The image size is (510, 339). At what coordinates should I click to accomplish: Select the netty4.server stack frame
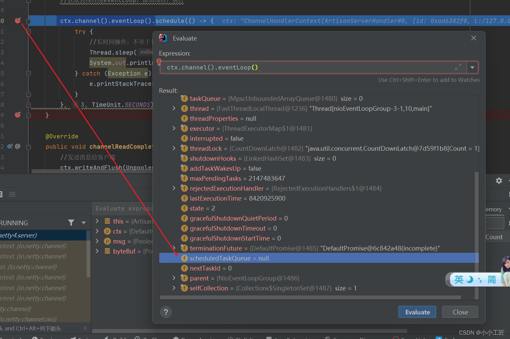click(43, 235)
